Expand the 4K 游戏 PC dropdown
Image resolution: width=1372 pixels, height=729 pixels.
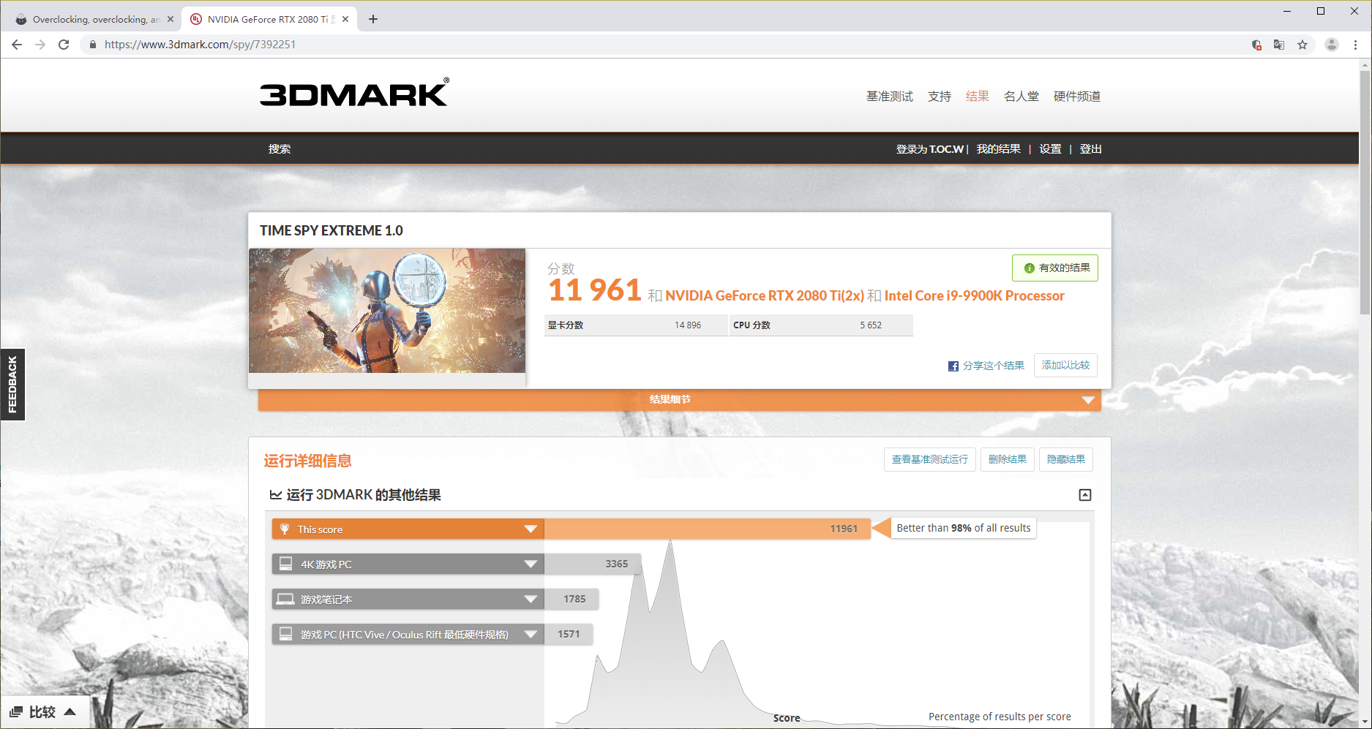point(531,564)
